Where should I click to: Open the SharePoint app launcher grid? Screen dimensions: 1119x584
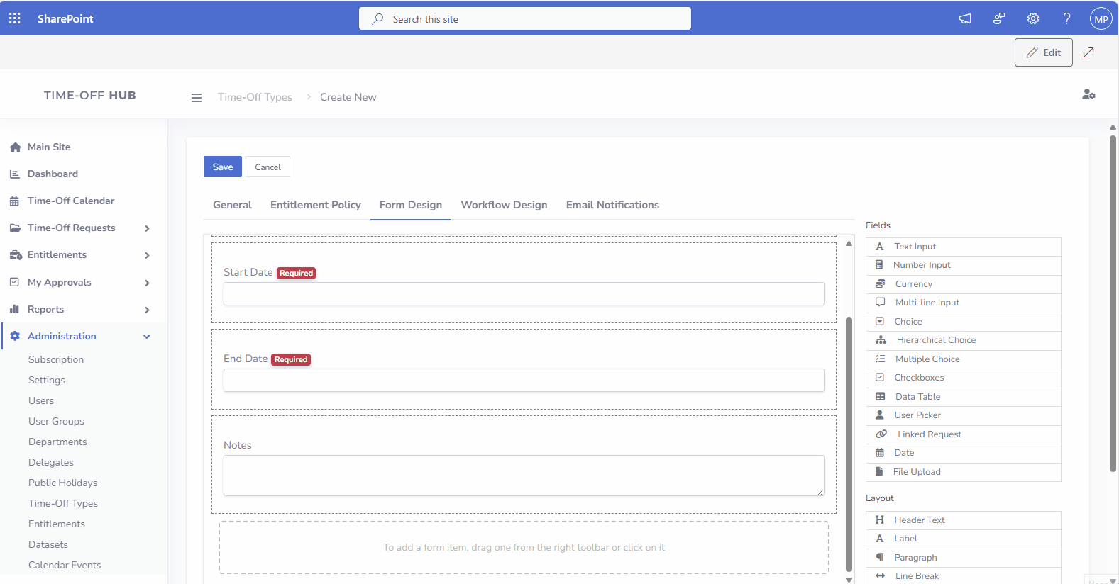(x=15, y=18)
